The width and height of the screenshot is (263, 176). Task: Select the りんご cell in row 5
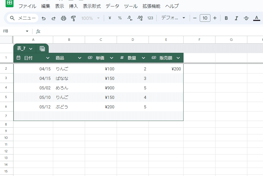point(69,97)
